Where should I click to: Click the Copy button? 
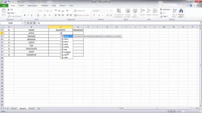(x=11, y=13)
